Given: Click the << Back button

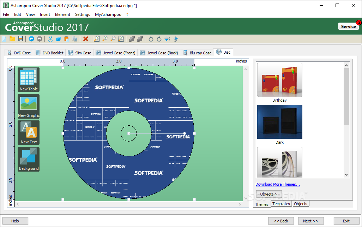Looking at the screenshot, I should tap(281, 221).
